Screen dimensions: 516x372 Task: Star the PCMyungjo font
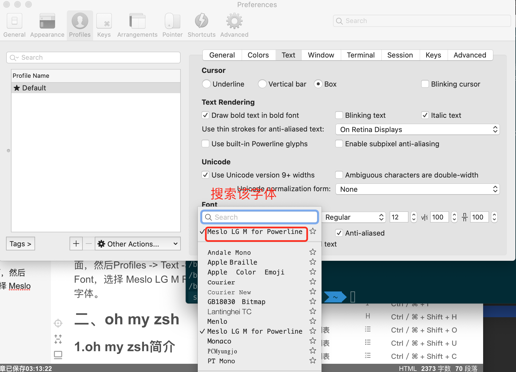313,351
